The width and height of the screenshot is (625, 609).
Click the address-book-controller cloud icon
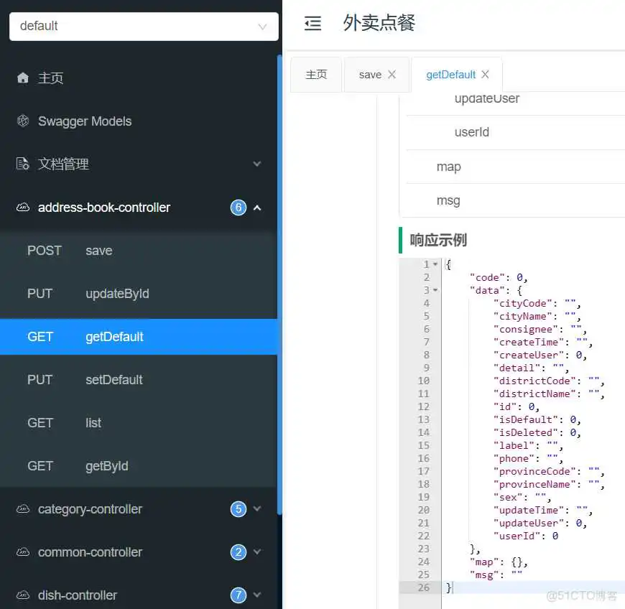point(23,208)
